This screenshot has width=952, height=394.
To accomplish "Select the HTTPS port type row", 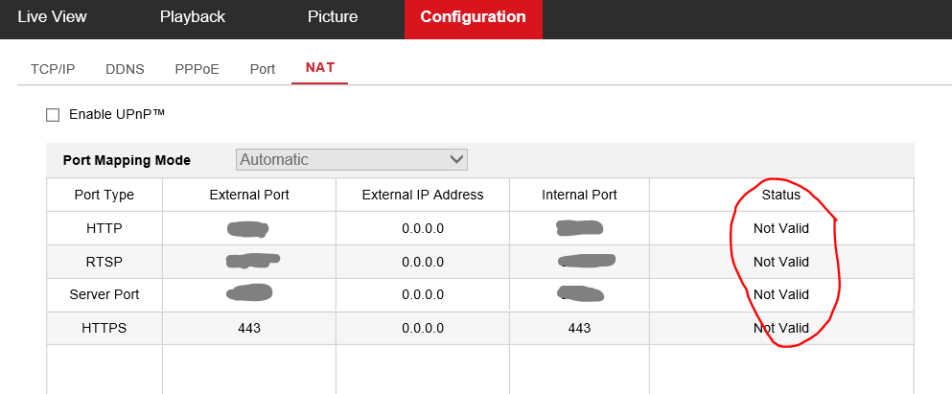I will coord(104,328).
